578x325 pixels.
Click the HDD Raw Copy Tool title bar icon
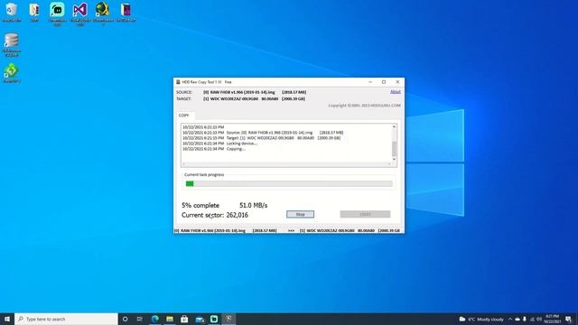point(178,82)
